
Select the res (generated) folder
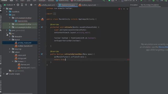[x=17, y=71]
